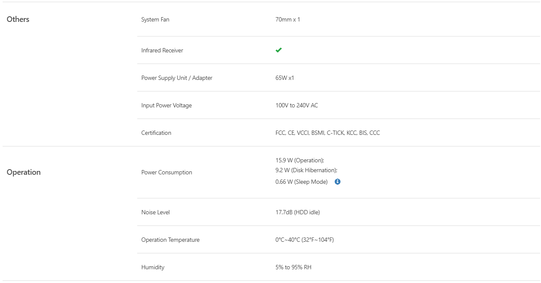Click the 5% to 95% RH humidity value
Screen dimensions: 541x283
click(x=293, y=267)
